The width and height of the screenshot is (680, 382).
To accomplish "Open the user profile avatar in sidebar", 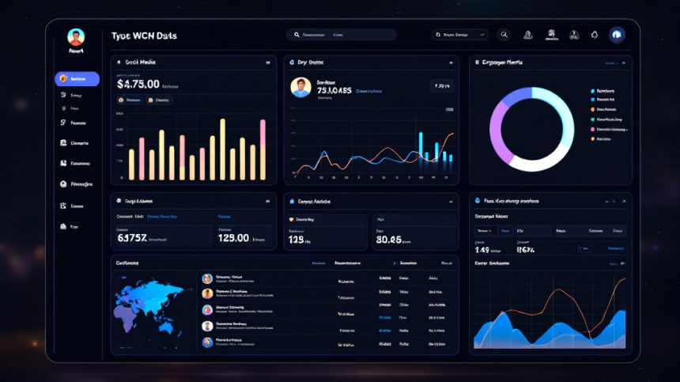I will point(76,37).
